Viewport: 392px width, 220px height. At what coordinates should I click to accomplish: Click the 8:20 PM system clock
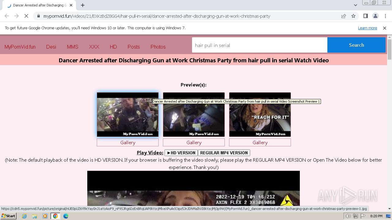click(x=376, y=216)
